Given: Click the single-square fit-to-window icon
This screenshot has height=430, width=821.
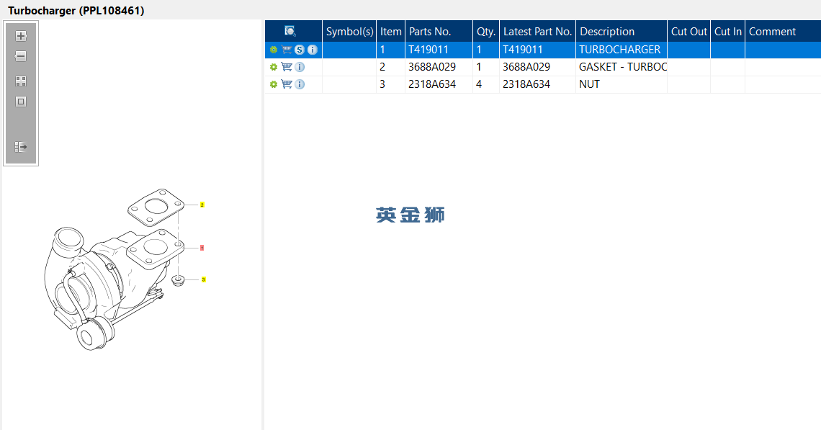Looking at the screenshot, I should [x=20, y=102].
